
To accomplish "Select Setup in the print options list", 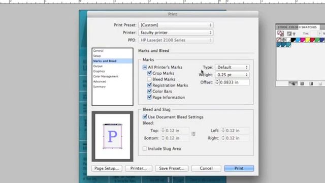I will pyautogui.click(x=112, y=56).
